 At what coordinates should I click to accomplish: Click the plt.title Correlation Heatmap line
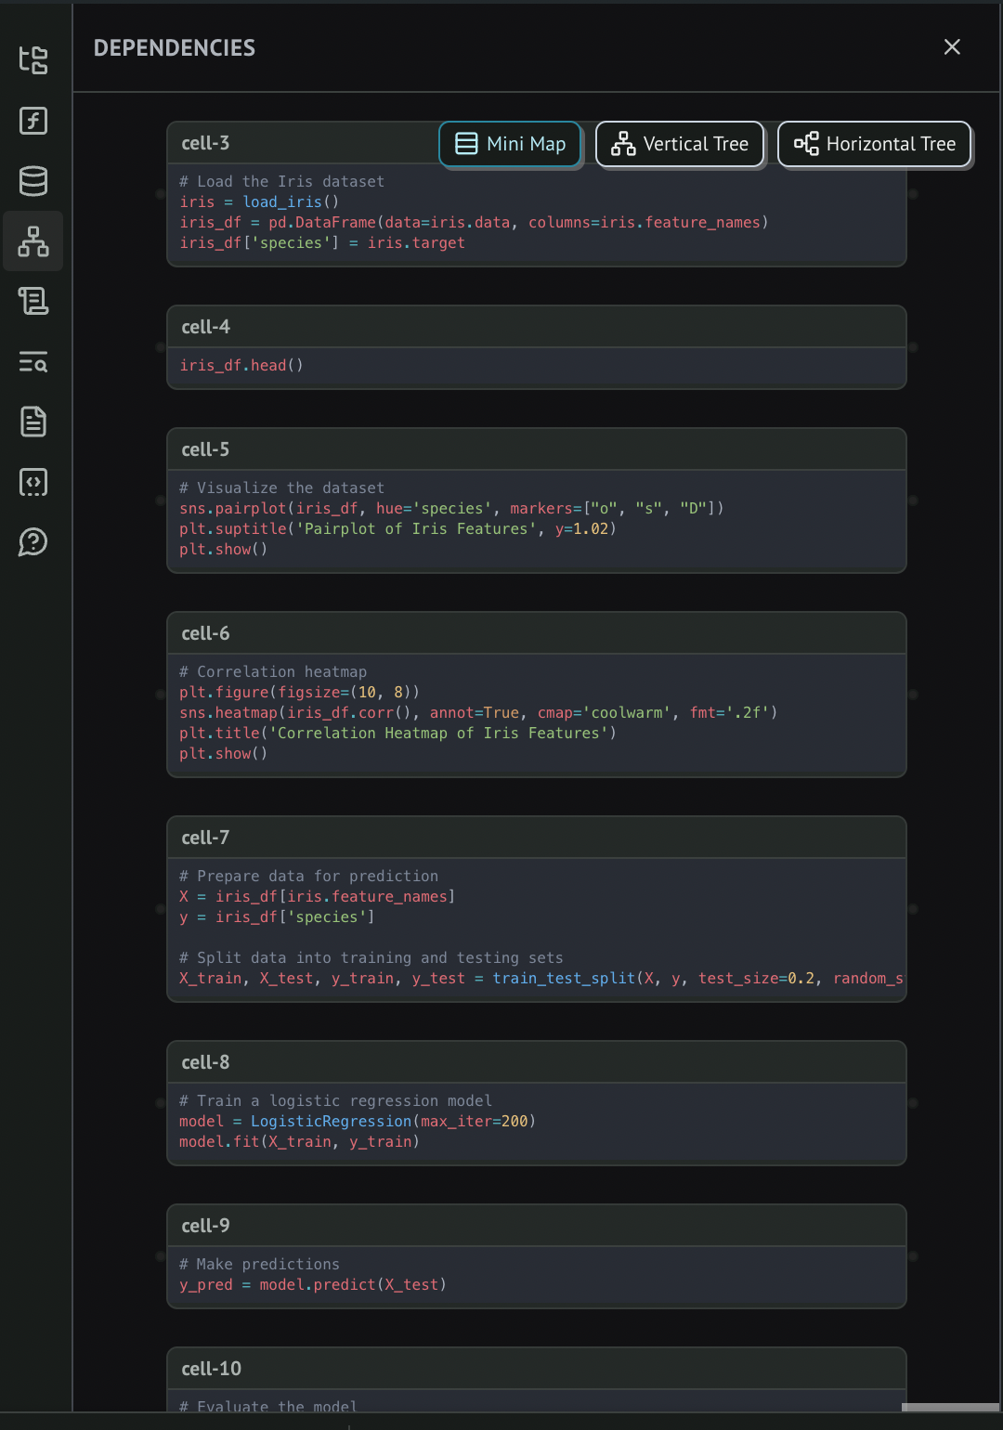tap(397, 734)
